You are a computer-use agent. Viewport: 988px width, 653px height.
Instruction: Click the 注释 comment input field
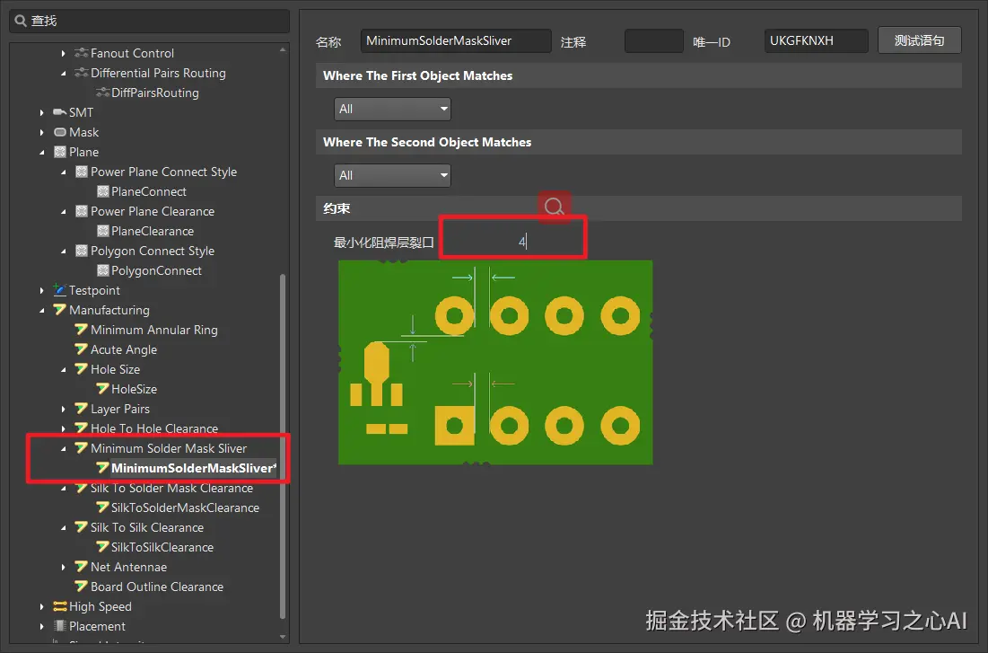[653, 40]
